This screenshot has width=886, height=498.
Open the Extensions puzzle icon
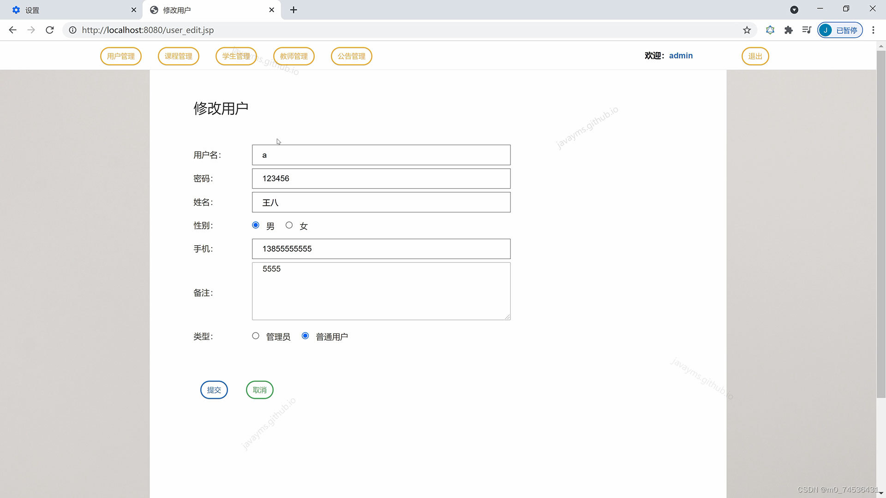click(788, 30)
